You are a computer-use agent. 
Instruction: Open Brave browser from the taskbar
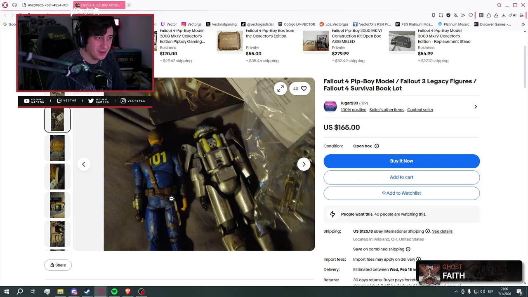coord(128,292)
